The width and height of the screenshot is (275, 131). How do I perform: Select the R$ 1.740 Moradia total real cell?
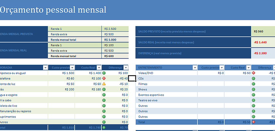pos(88,127)
